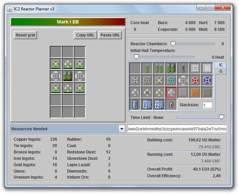This screenshot has height=194, width=239.
Task: Select the brown reactor heat vent in the palette
Action: (x=147, y=80)
